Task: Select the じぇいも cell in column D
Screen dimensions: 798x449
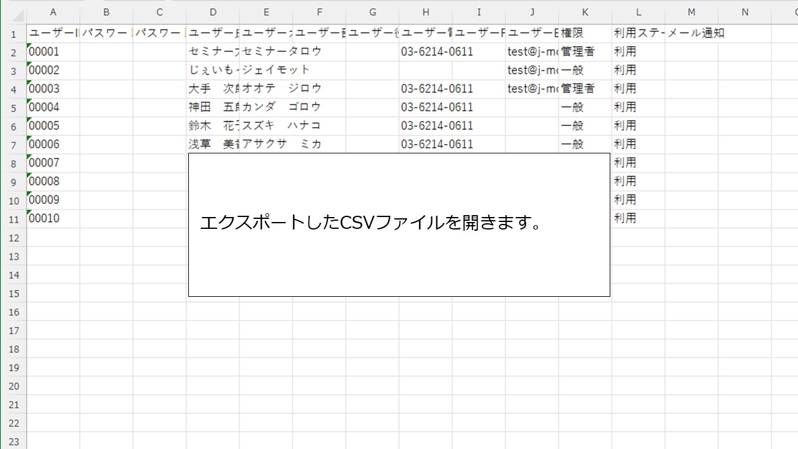Action: [x=213, y=70]
